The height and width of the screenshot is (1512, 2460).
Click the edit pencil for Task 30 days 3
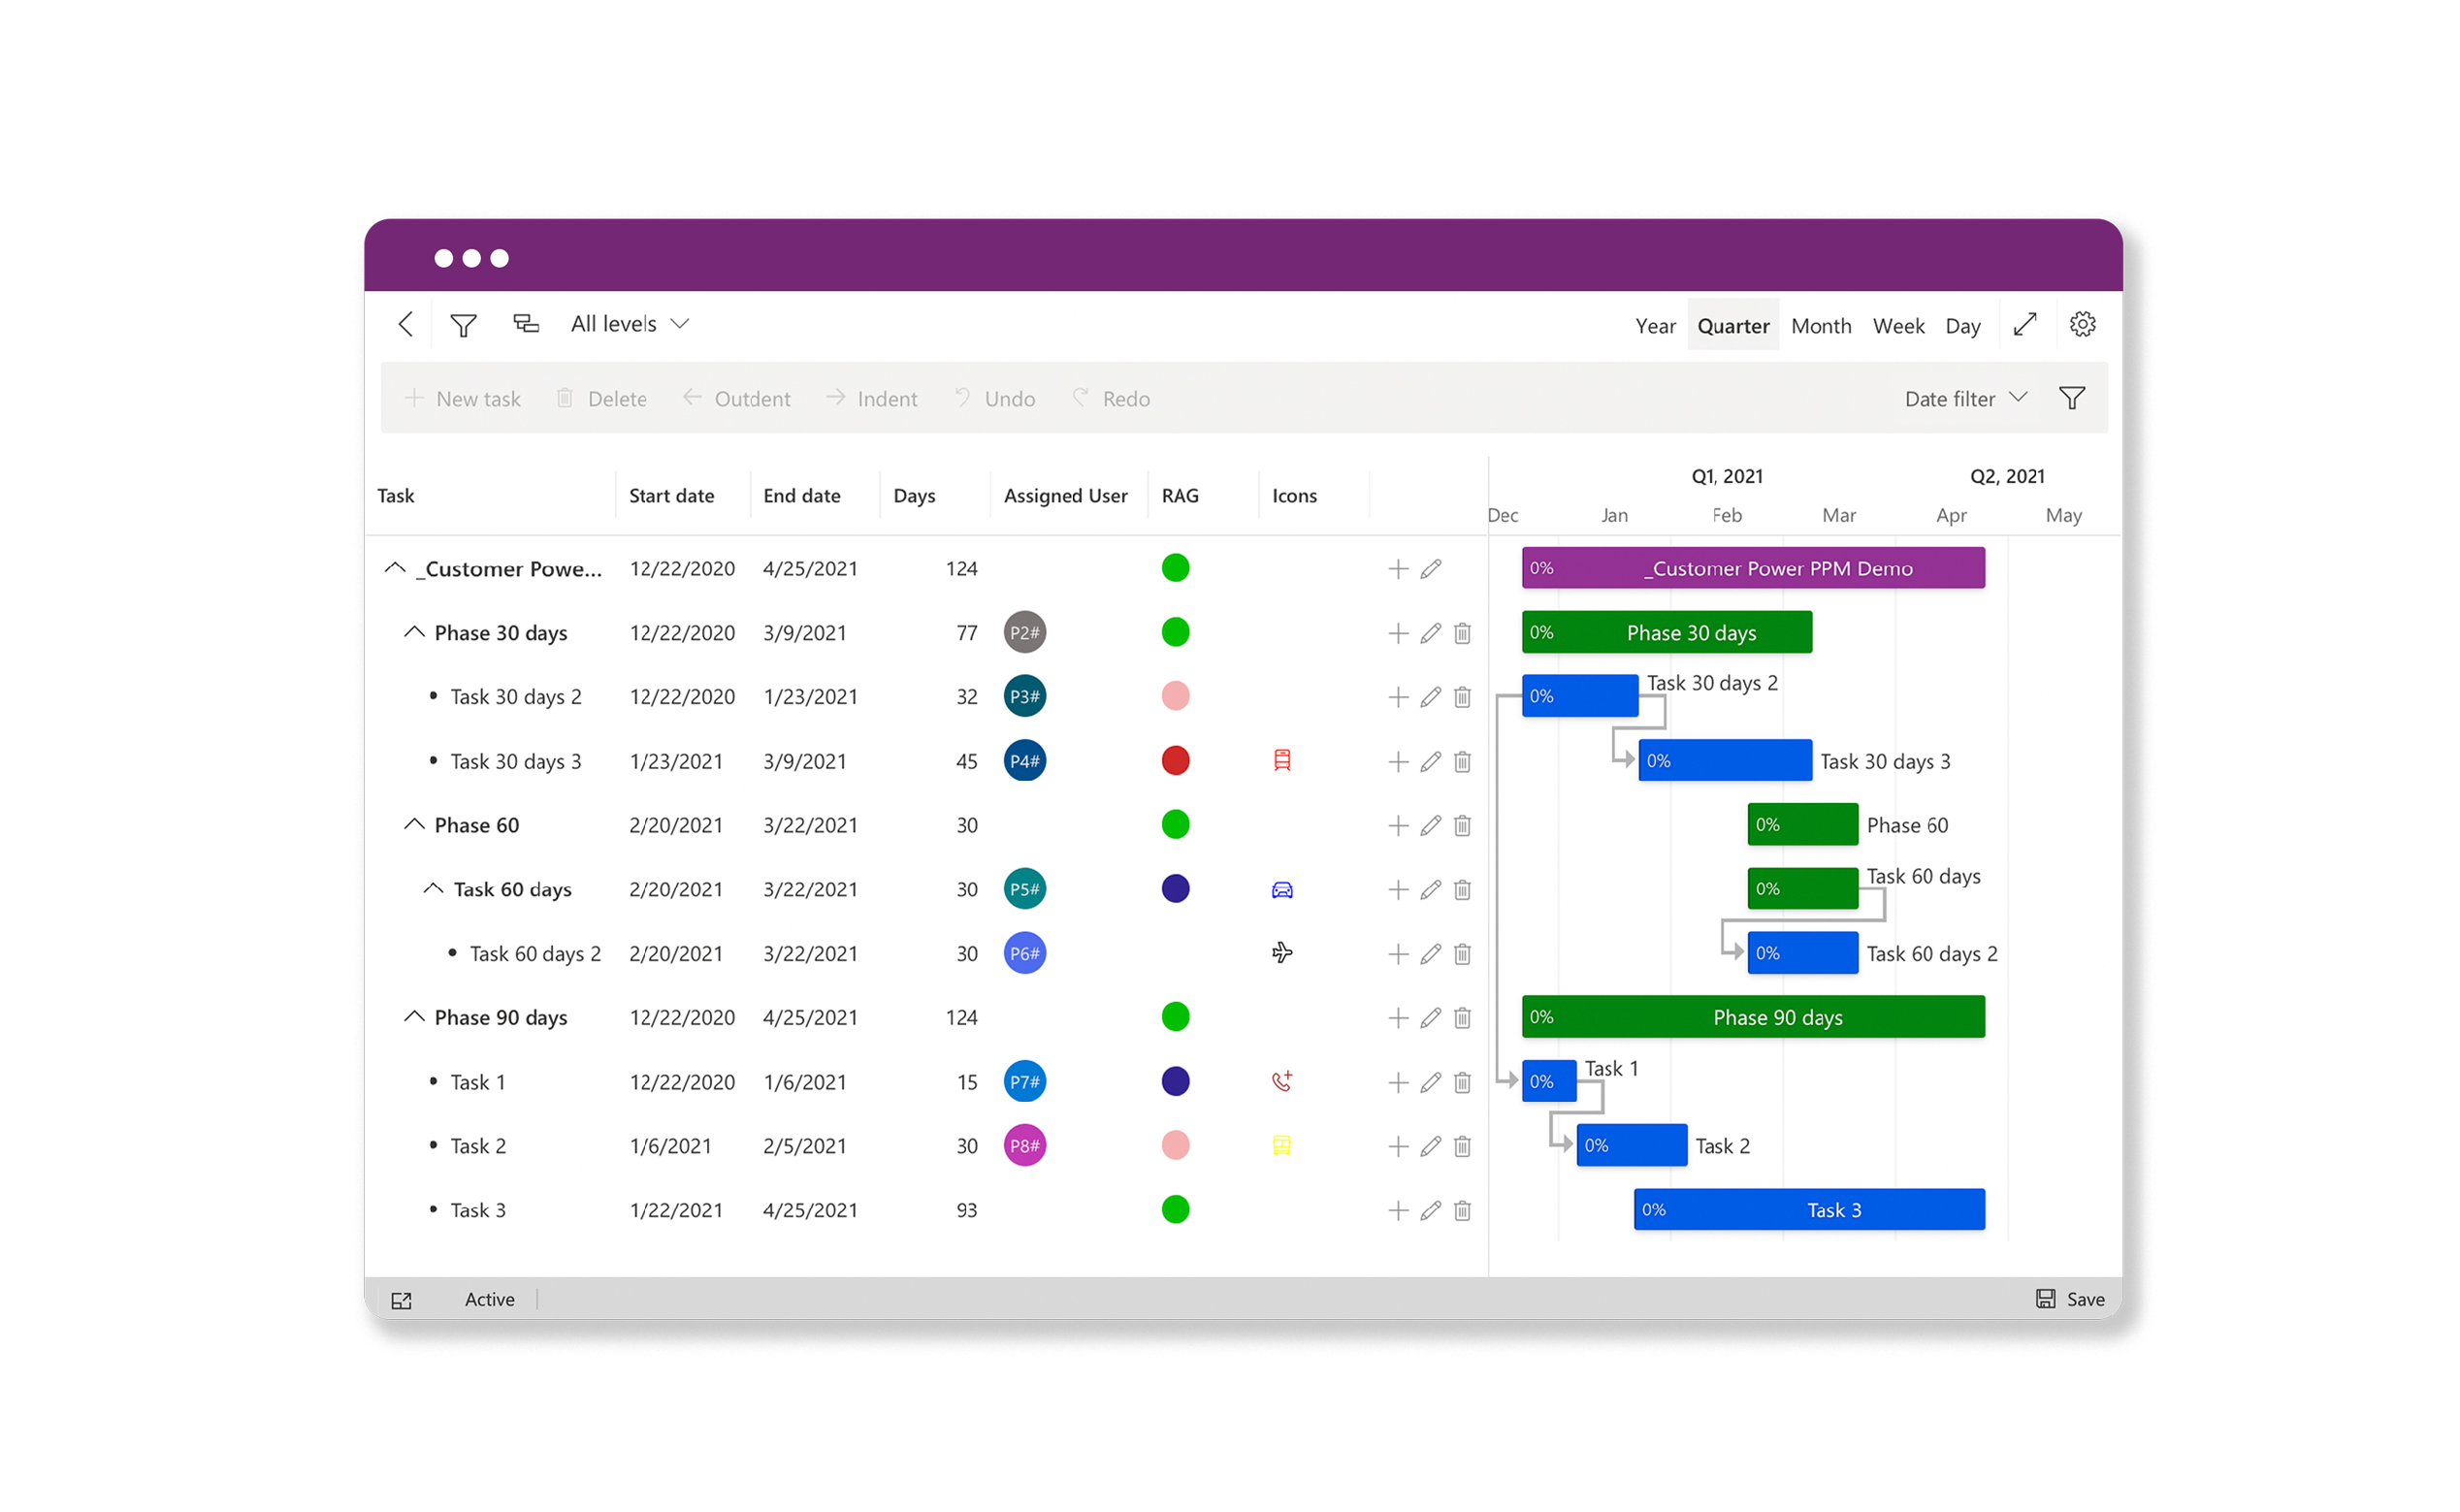tap(1430, 762)
